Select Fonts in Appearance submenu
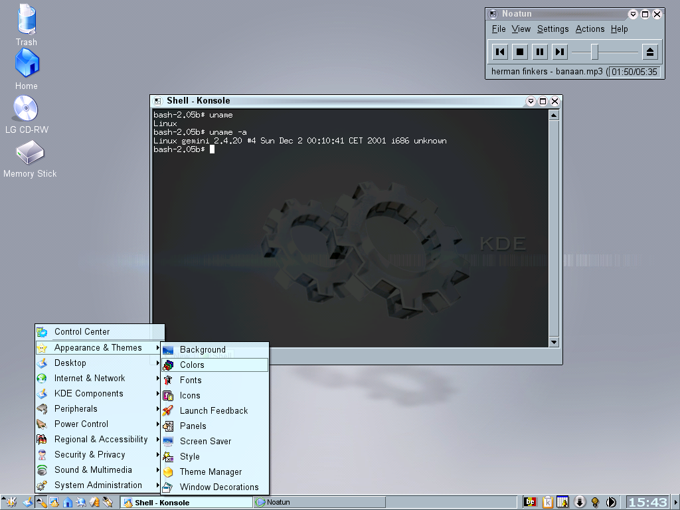 click(x=214, y=381)
